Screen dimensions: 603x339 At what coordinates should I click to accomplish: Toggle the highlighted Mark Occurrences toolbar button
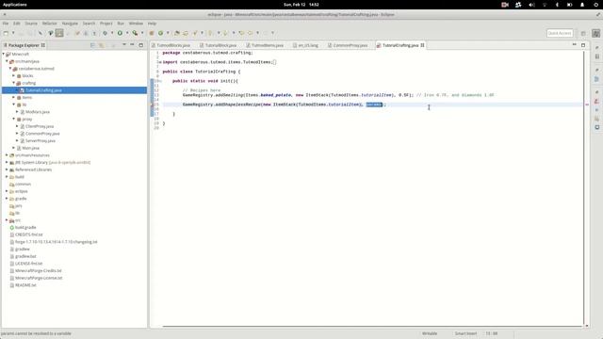click(59, 33)
